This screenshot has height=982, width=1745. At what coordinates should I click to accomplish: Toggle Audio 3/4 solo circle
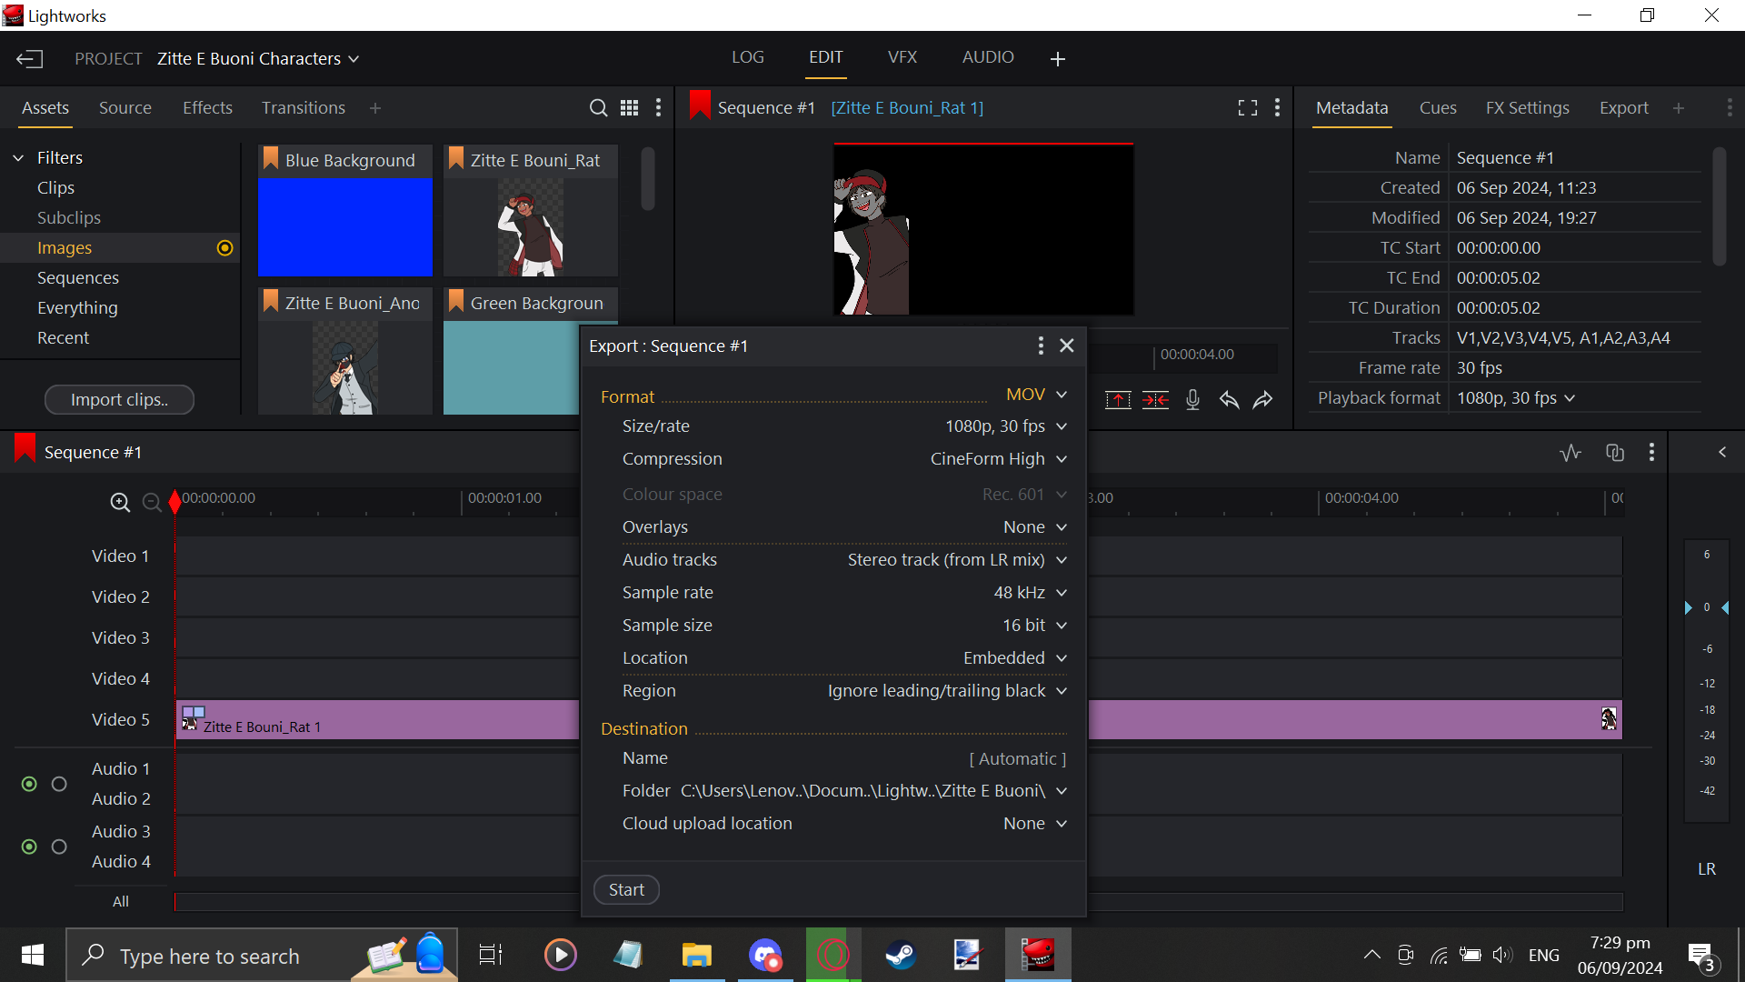coord(59,847)
